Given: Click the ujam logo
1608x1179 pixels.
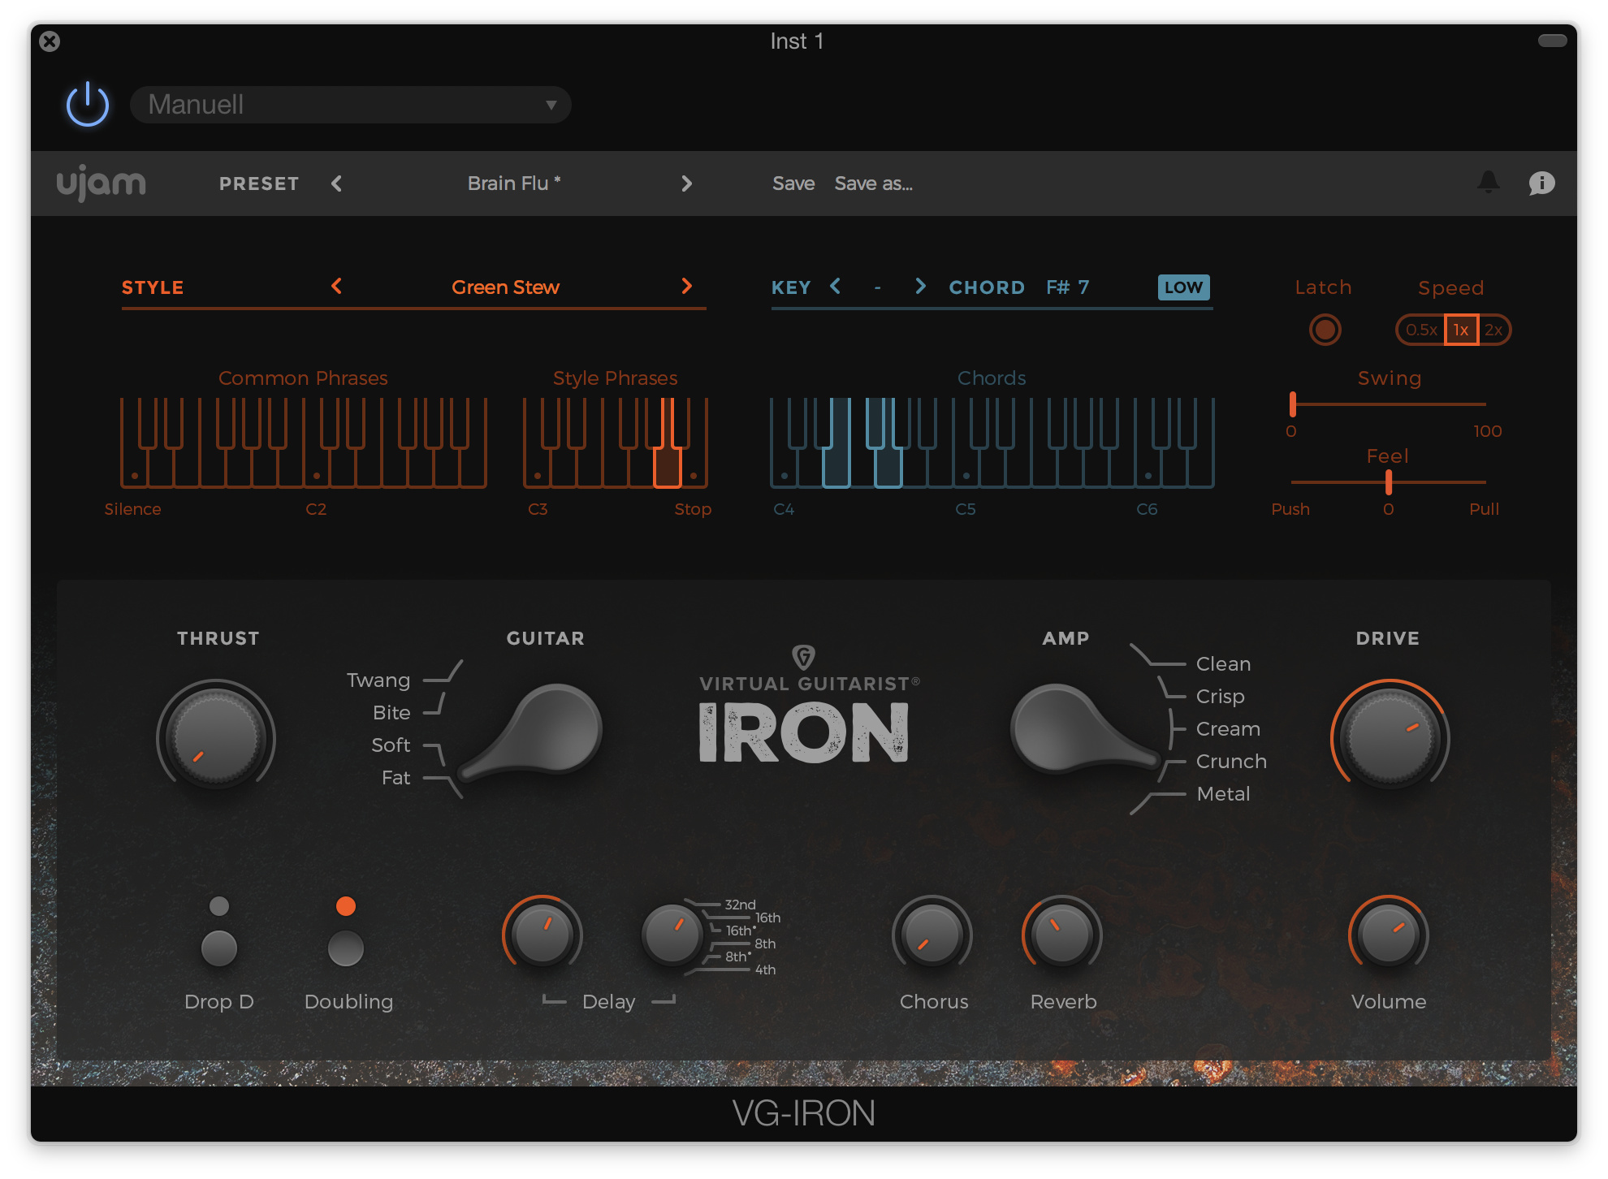Looking at the screenshot, I should pos(102,184).
